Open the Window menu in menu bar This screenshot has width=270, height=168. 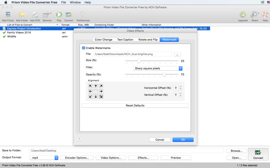tap(75, 2)
